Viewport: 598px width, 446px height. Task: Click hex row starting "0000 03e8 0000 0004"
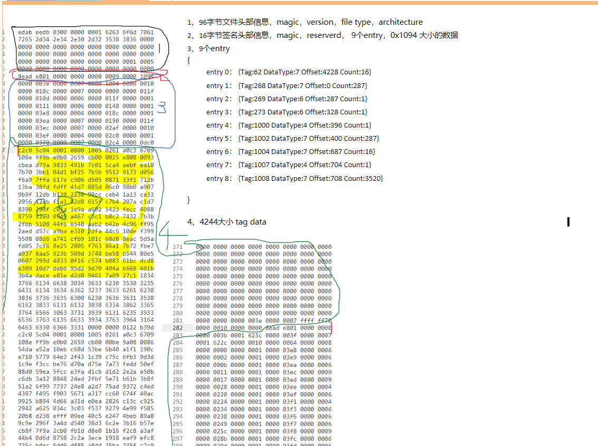click(86, 113)
